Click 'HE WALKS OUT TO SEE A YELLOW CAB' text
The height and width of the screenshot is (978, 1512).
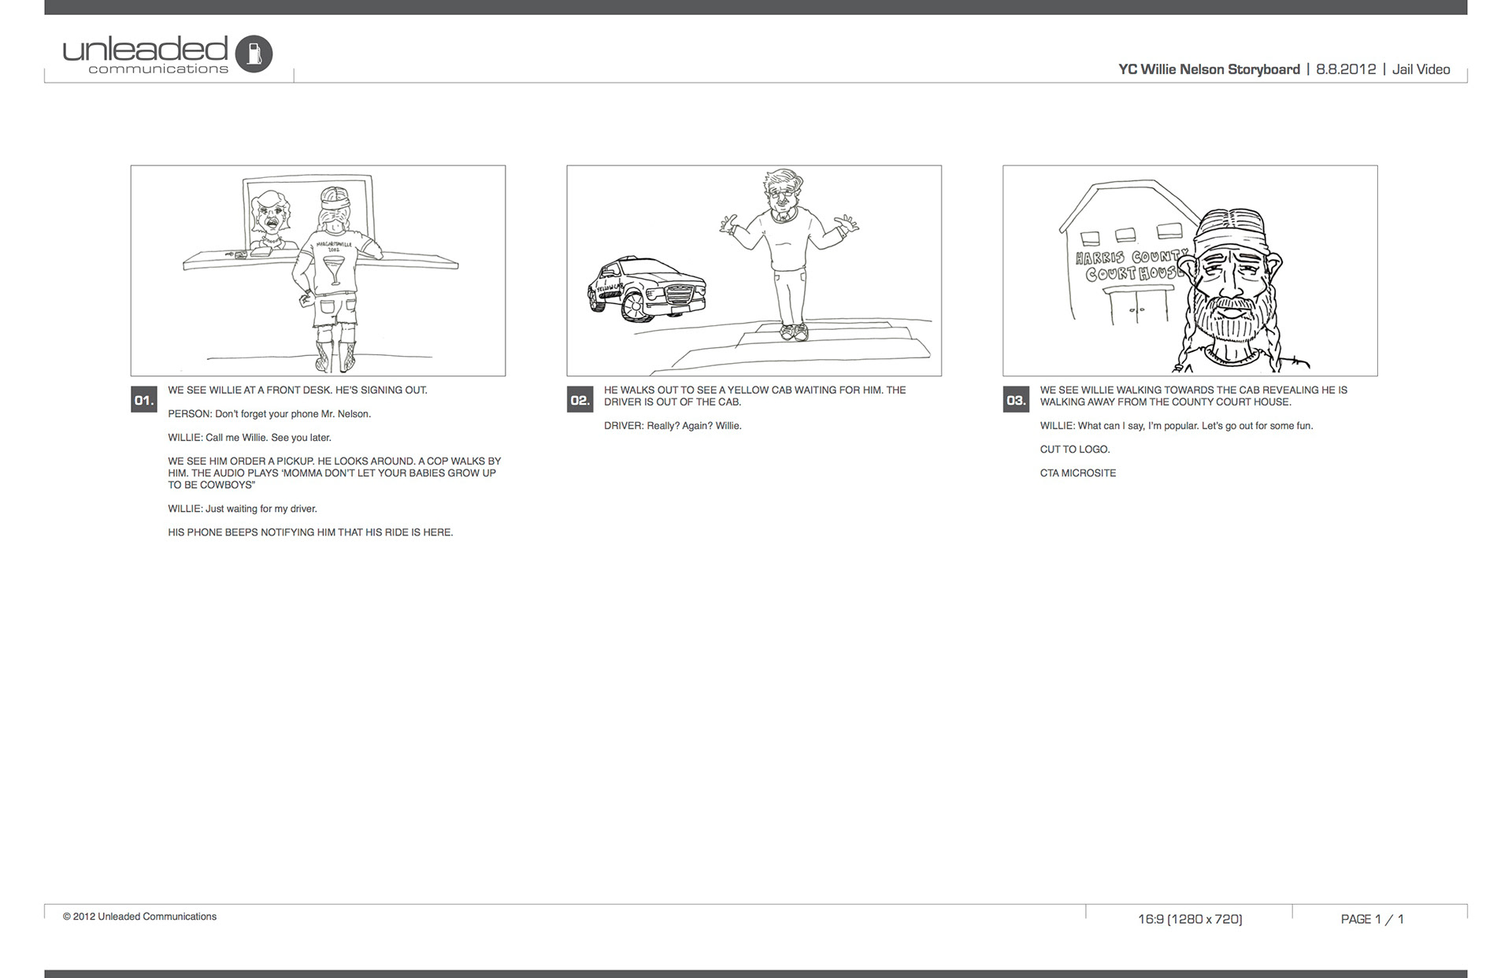click(x=754, y=396)
